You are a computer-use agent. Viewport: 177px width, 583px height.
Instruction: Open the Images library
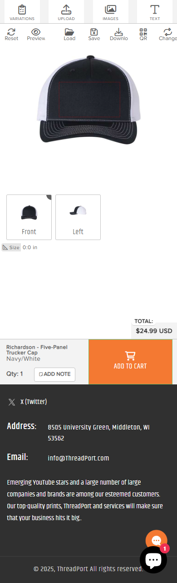110,12
